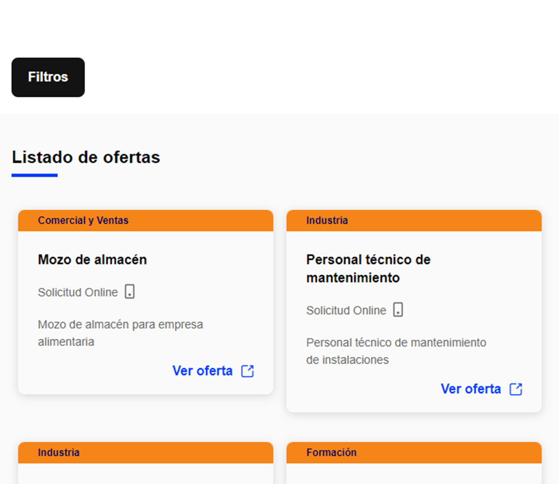559x484 pixels.
Task: Select the Formación category label
Action: (331, 452)
